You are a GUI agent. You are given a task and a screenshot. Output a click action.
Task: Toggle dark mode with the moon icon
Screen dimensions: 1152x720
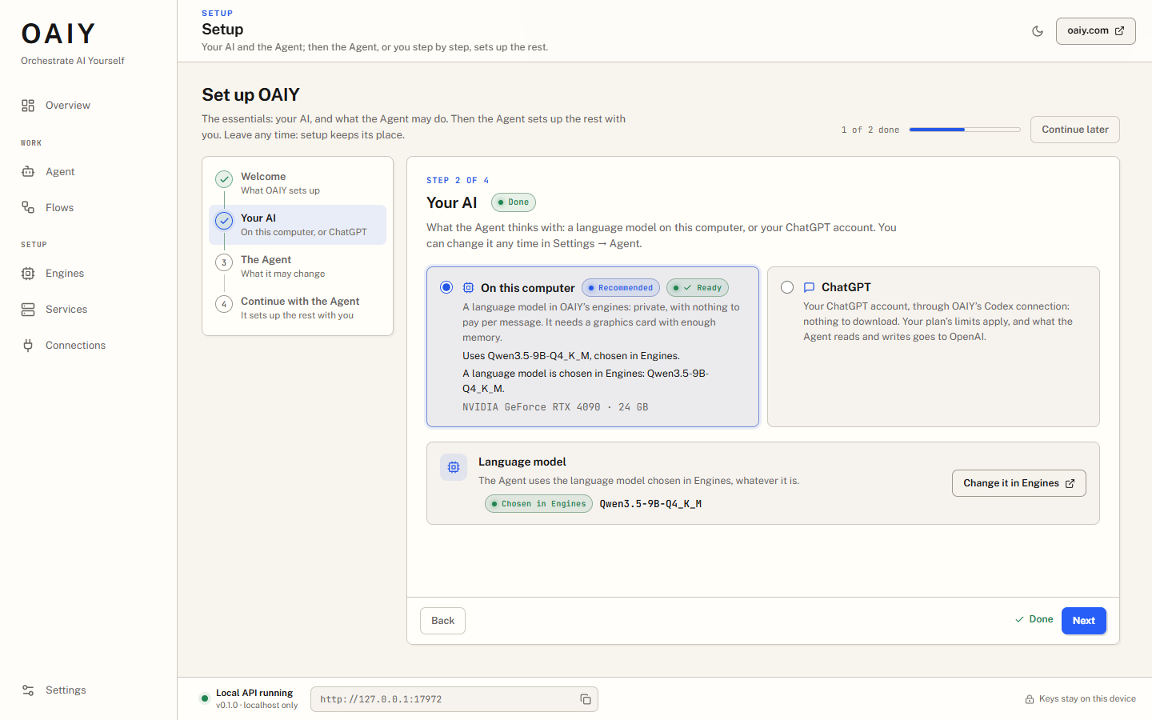point(1038,31)
